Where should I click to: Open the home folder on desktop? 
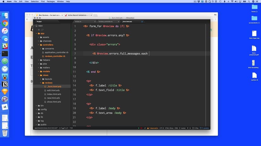254,8
